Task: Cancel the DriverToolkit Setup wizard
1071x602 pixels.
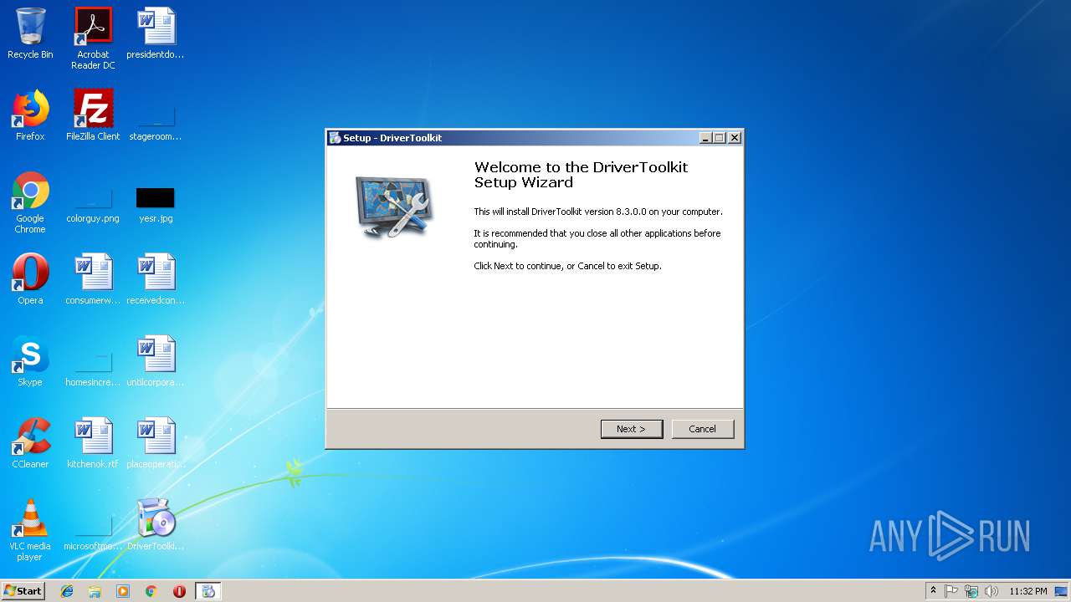Action: tap(702, 429)
